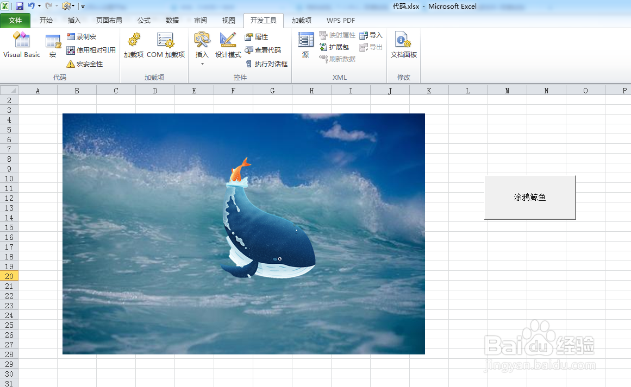Open the 文档面板 document panel

(x=404, y=46)
